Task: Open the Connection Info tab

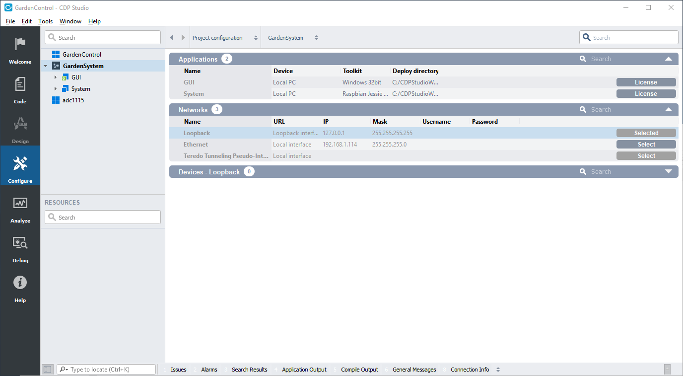Action: click(x=470, y=370)
